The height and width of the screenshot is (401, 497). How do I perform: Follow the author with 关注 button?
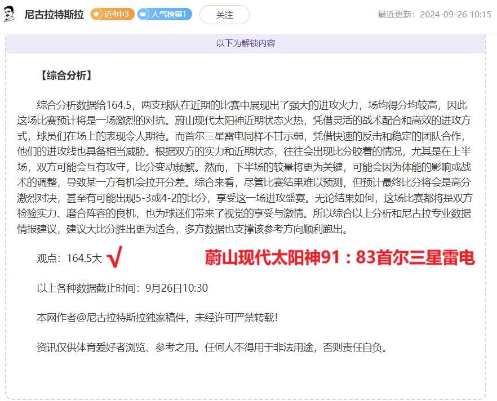[224, 15]
